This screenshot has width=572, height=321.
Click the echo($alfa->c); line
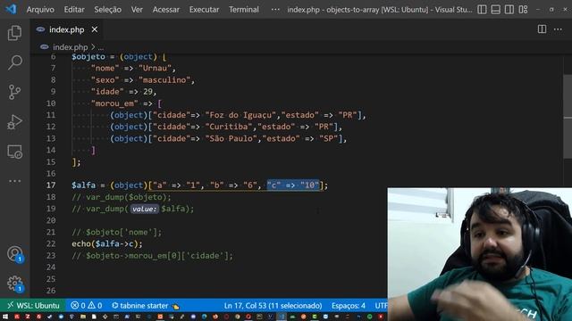(x=107, y=243)
